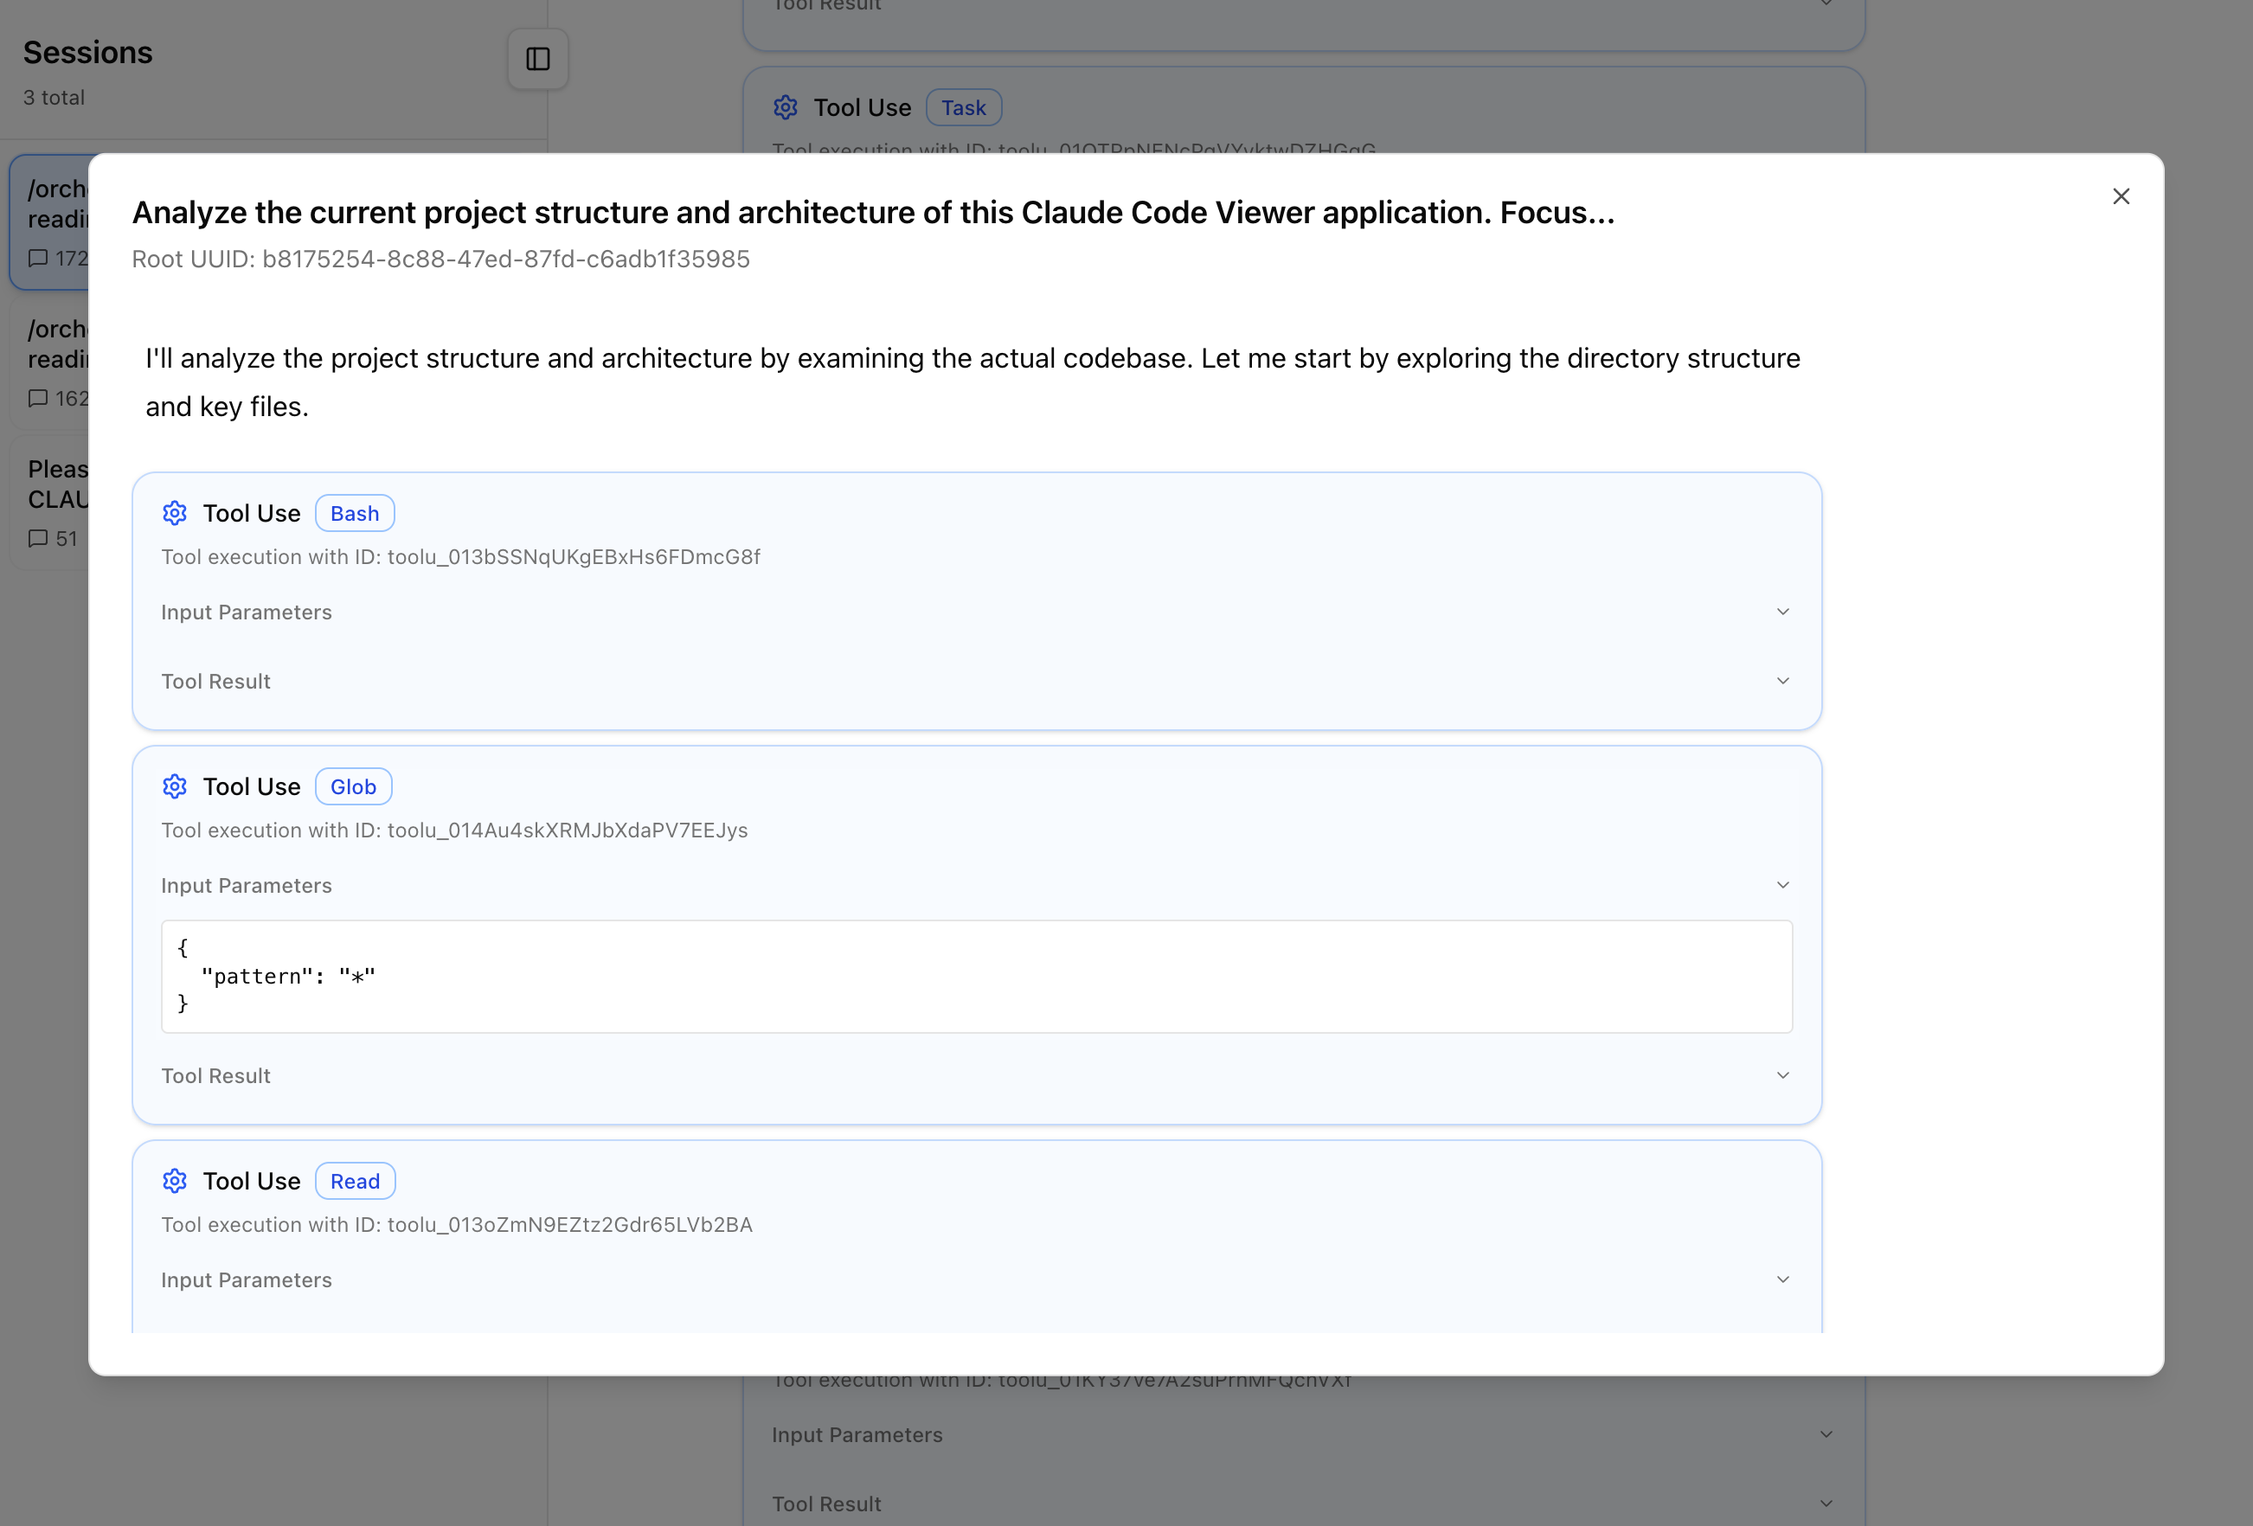Screen dimensions: 2253x1526
Task: Click the Task tool badge in the background
Action: (963, 107)
